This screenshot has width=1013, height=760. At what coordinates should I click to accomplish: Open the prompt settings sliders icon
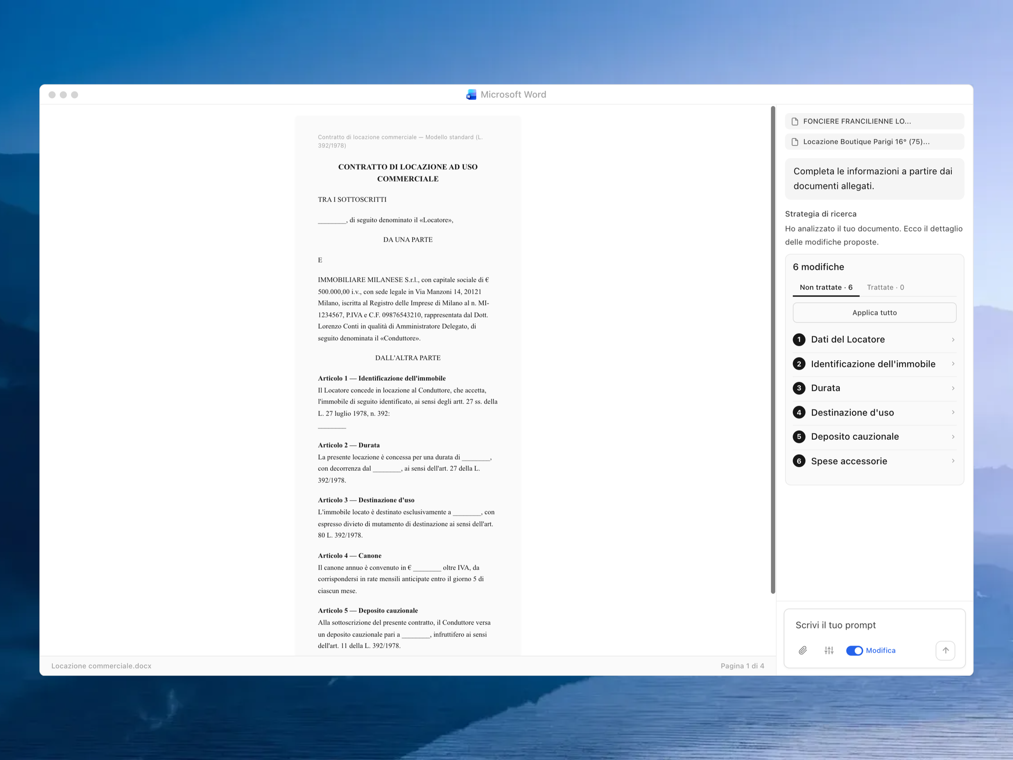829,651
